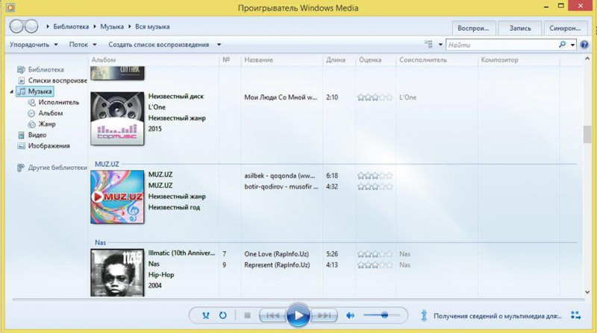597x333 pixels.
Task: Toggle repeat playback mode
Action: [222, 315]
